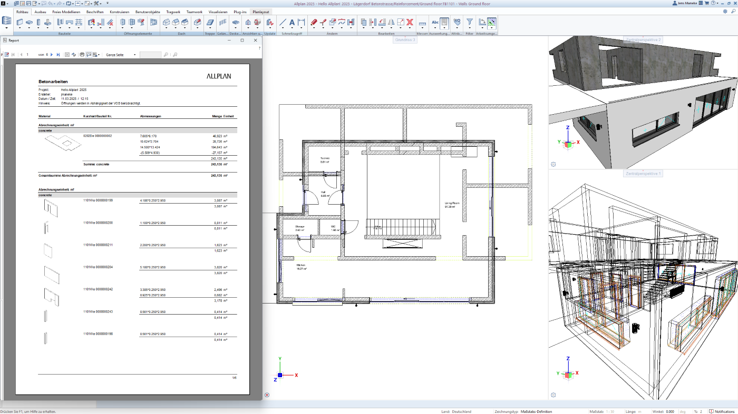Click the refresh icon in the Report toolbar
Viewport: 738px width, 414px height.
pyautogui.click(x=74, y=55)
